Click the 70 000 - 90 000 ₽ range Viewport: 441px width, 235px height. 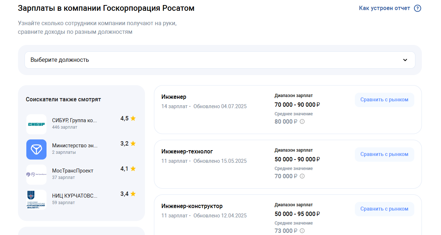297,105
